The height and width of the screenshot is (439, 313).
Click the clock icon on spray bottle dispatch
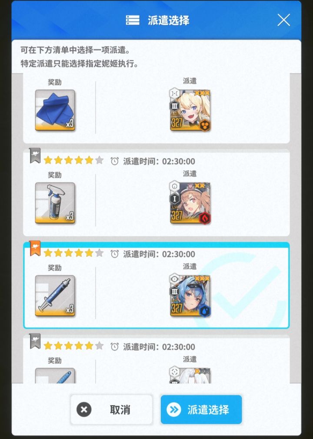115,161
